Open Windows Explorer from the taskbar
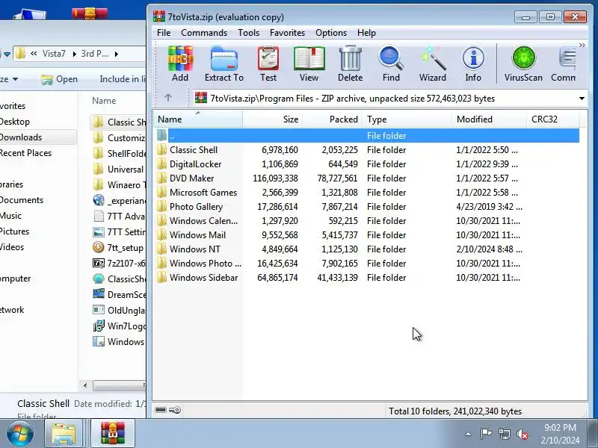Image resolution: width=598 pixels, height=448 pixels. (64, 434)
